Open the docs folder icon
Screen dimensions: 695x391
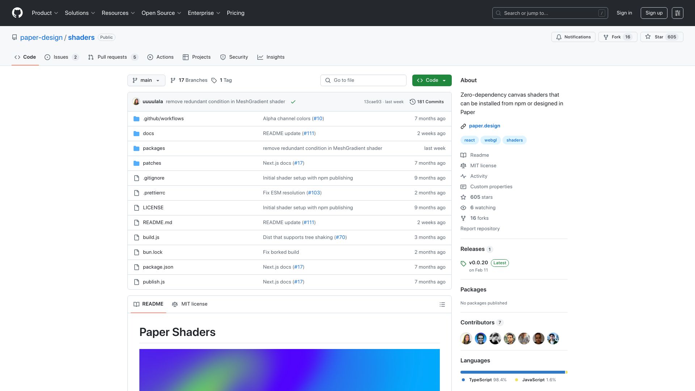tap(136, 134)
